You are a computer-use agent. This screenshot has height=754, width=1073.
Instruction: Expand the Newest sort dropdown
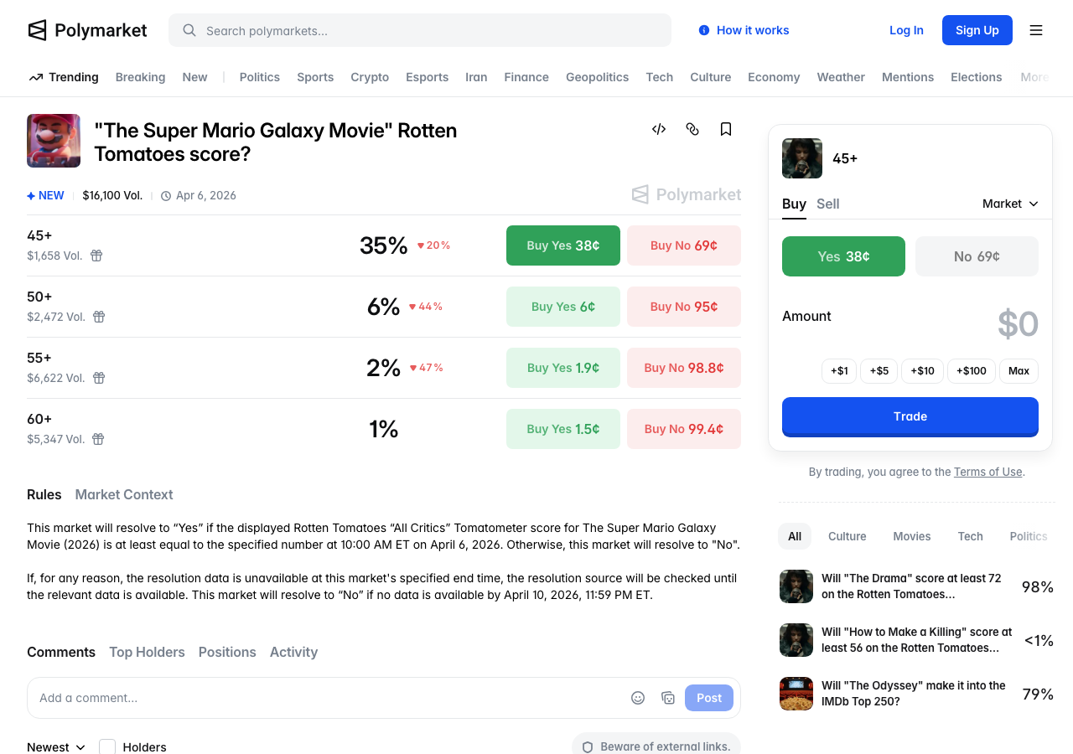(56, 746)
